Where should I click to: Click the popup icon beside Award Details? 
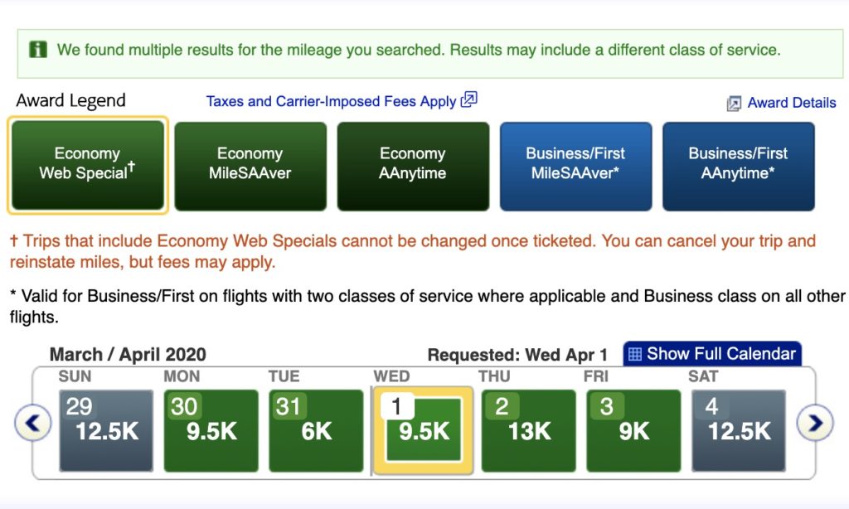(734, 104)
